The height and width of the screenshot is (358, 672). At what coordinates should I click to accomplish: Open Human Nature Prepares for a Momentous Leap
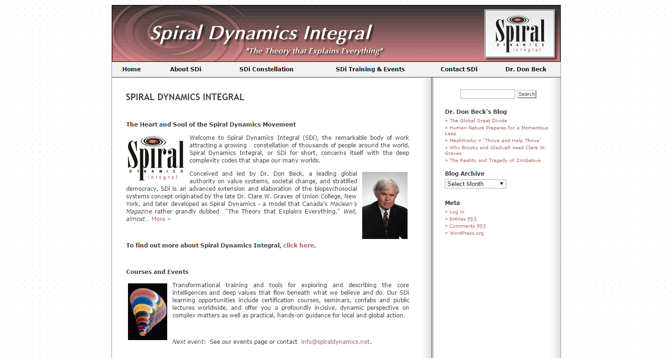[496, 131]
